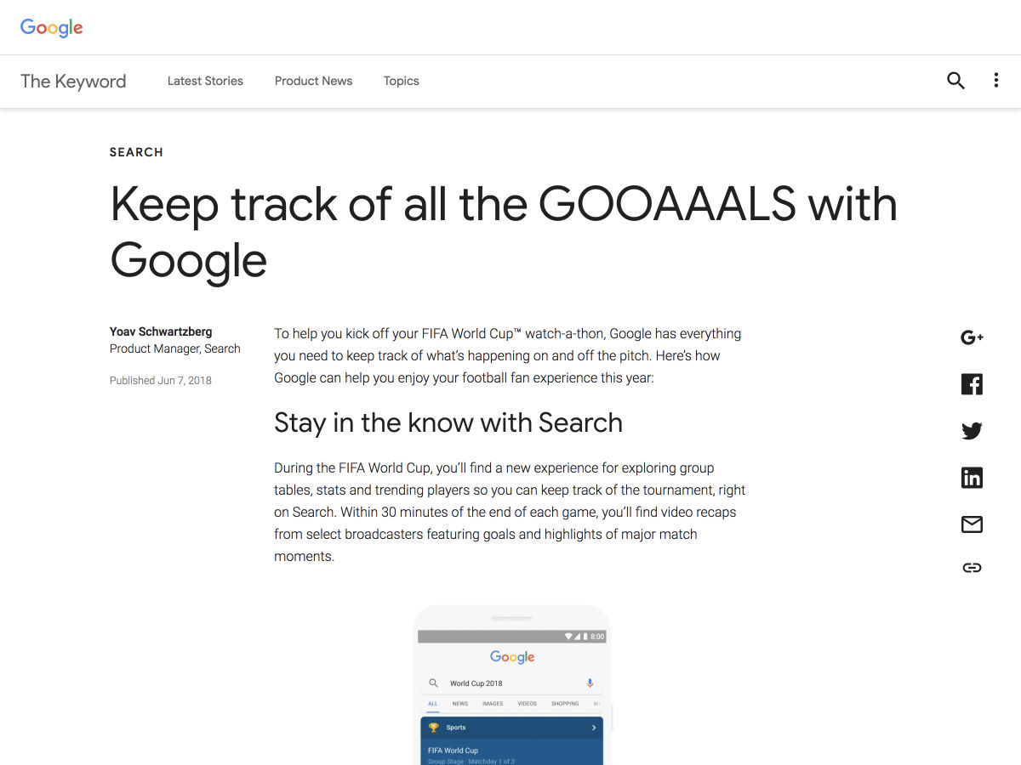Click the microphone icon in phone mockup
1021x765 pixels.
coord(590,683)
